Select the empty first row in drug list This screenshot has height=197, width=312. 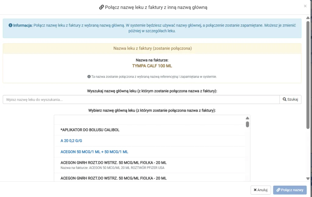149,120
